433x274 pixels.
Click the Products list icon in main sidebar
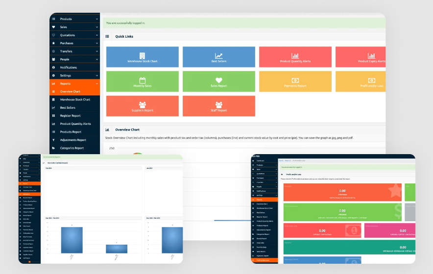coord(53,19)
